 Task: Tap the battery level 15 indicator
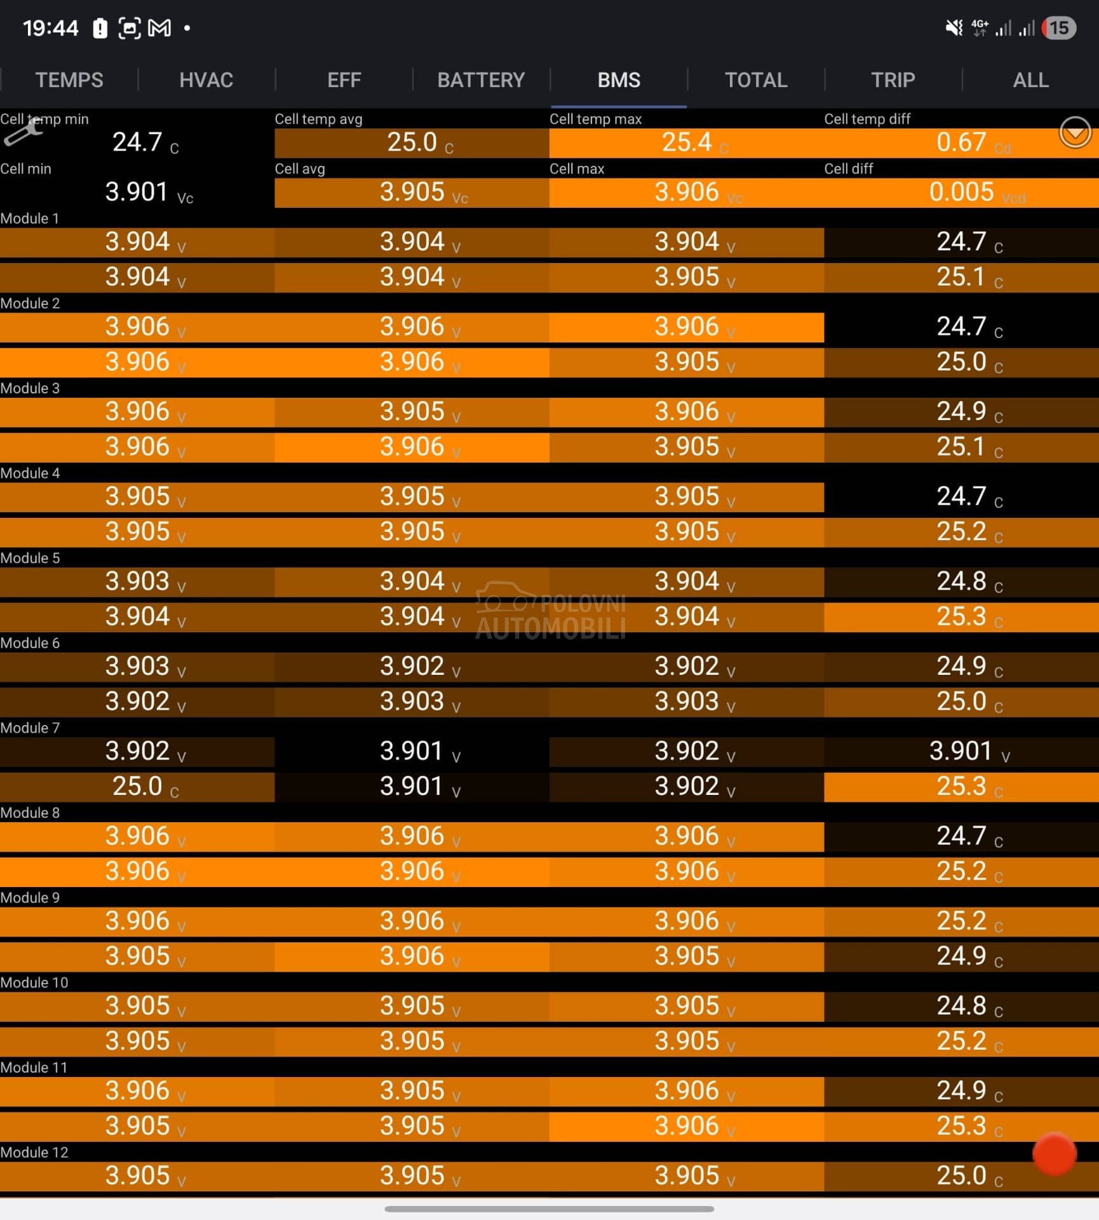1058,28
